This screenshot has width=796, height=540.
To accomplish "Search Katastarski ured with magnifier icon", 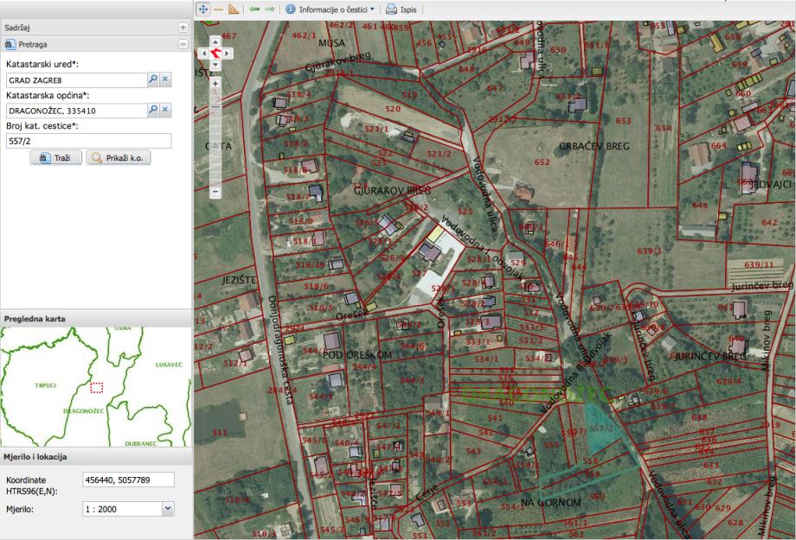I will (153, 79).
